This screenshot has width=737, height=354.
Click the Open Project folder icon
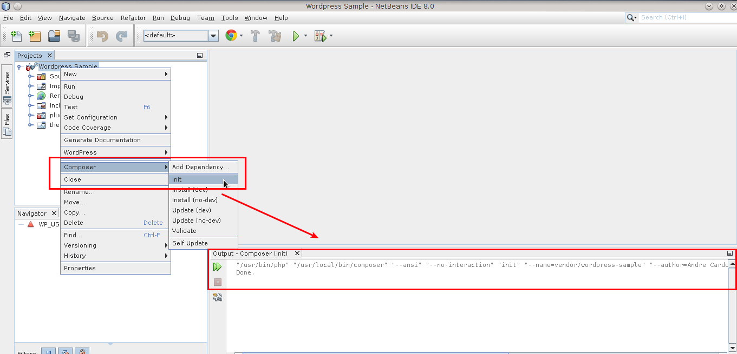coord(54,36)
